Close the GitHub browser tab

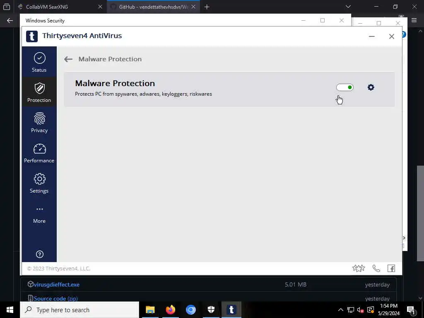[x=193, y=7]
